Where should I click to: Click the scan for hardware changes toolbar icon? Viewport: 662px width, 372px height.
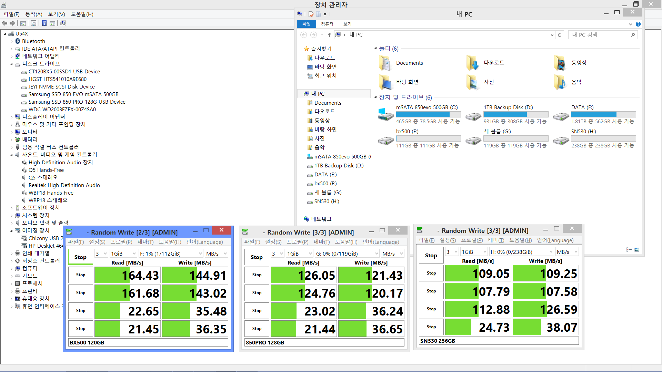pos(63,23)
